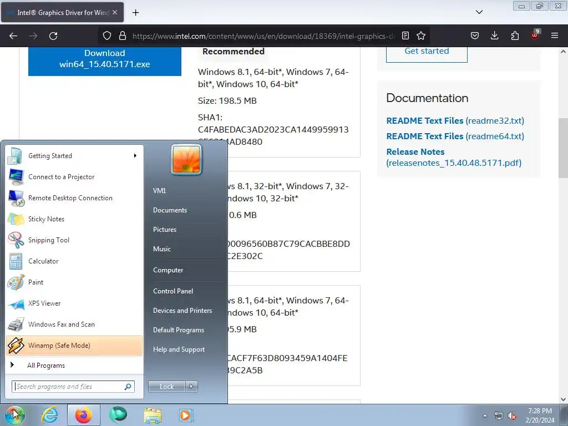
Task: Open the extensions puzzle icon
Action: pos(515,36)
